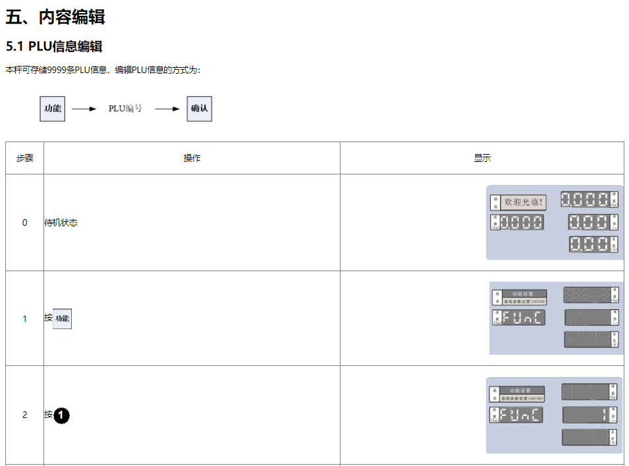Click the arrow pointing to the 确认 key

pos(167,109)
